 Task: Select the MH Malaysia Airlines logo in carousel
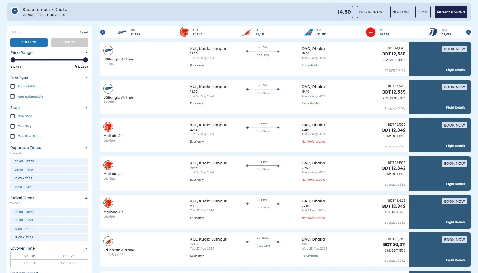(433, 32)
